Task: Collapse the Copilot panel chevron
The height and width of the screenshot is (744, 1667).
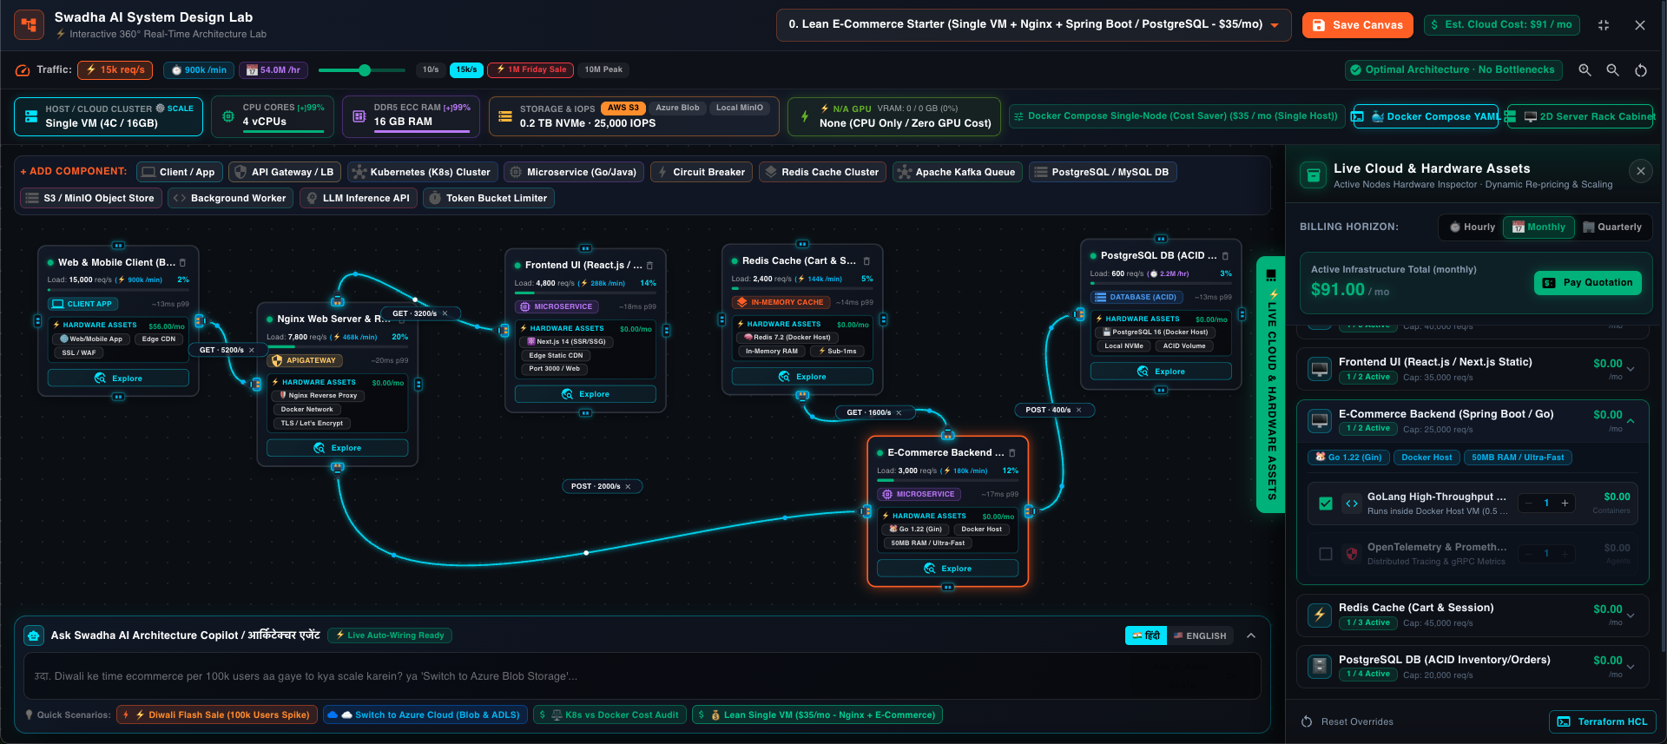Action: coord(1251,635)
